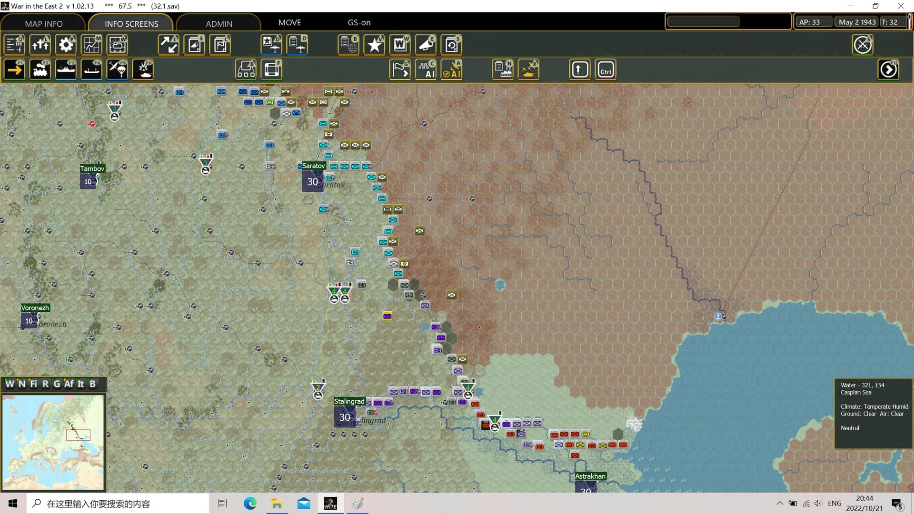Select the Move mode arrow icon (F1)
This screenshot has height=514, width=914.
pyautogui.click(x=14, y=70)
